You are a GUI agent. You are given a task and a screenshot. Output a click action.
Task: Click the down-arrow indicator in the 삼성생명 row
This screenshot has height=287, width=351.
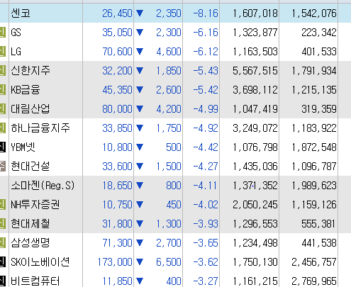pos(140,242)
